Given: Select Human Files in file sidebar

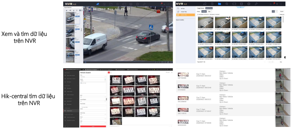Looking at the screenshot, I should (x=185, y=12).
